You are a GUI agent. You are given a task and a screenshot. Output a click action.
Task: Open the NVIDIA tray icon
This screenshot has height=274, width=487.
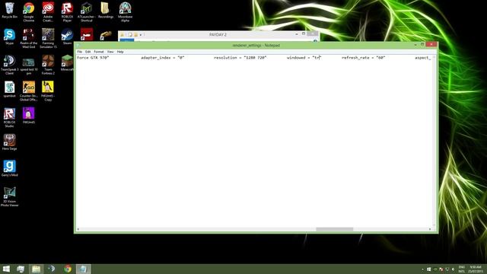coord(434,269)
